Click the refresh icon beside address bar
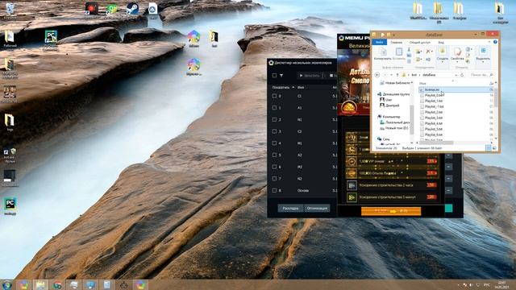 coord(462,75)
